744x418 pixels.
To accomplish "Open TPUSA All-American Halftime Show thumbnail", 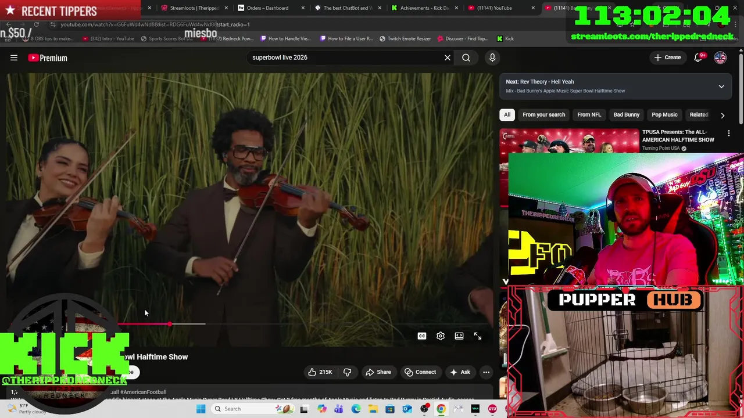I will point(570,141).
